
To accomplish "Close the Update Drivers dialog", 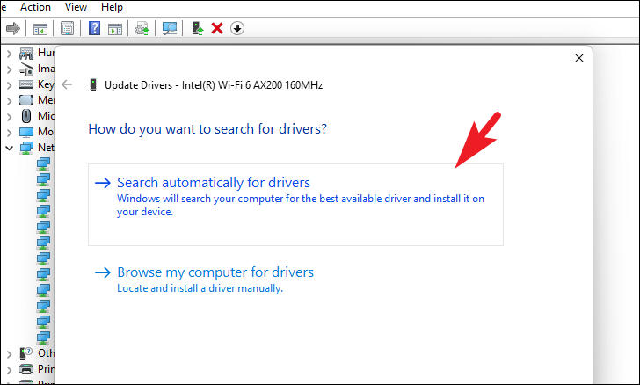I will point(578,58).
